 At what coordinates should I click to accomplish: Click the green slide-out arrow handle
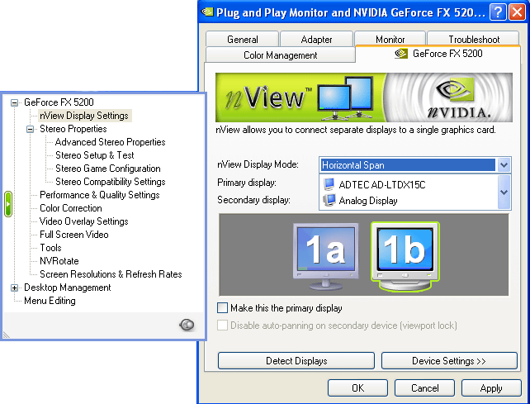[8, 204]
